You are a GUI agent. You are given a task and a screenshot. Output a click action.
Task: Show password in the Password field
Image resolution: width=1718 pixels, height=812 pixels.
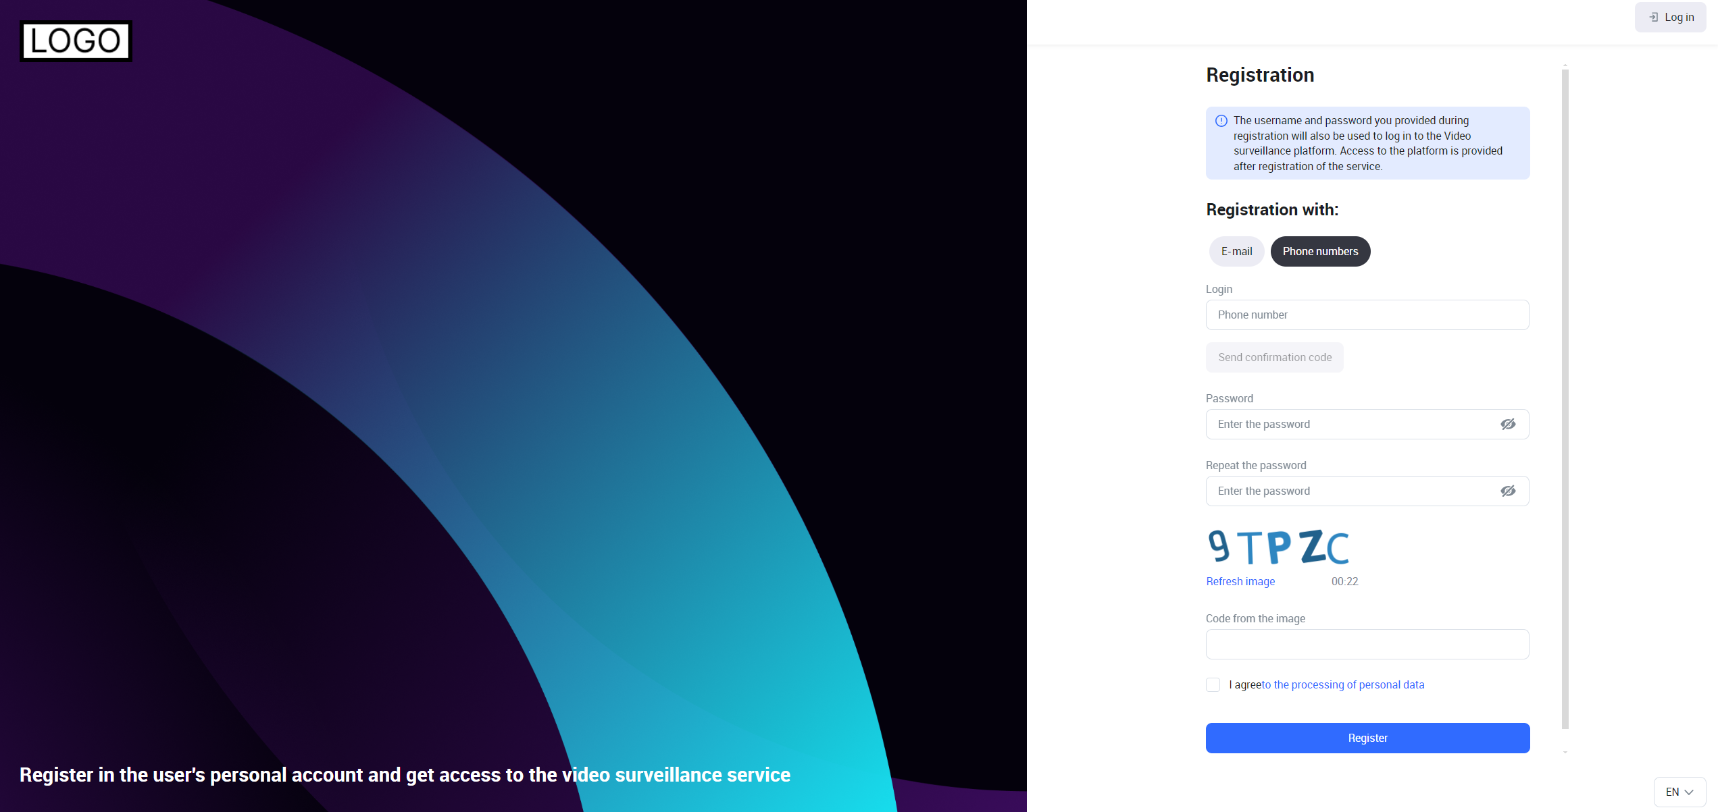pyautogui.click(x=1508, y=424)
